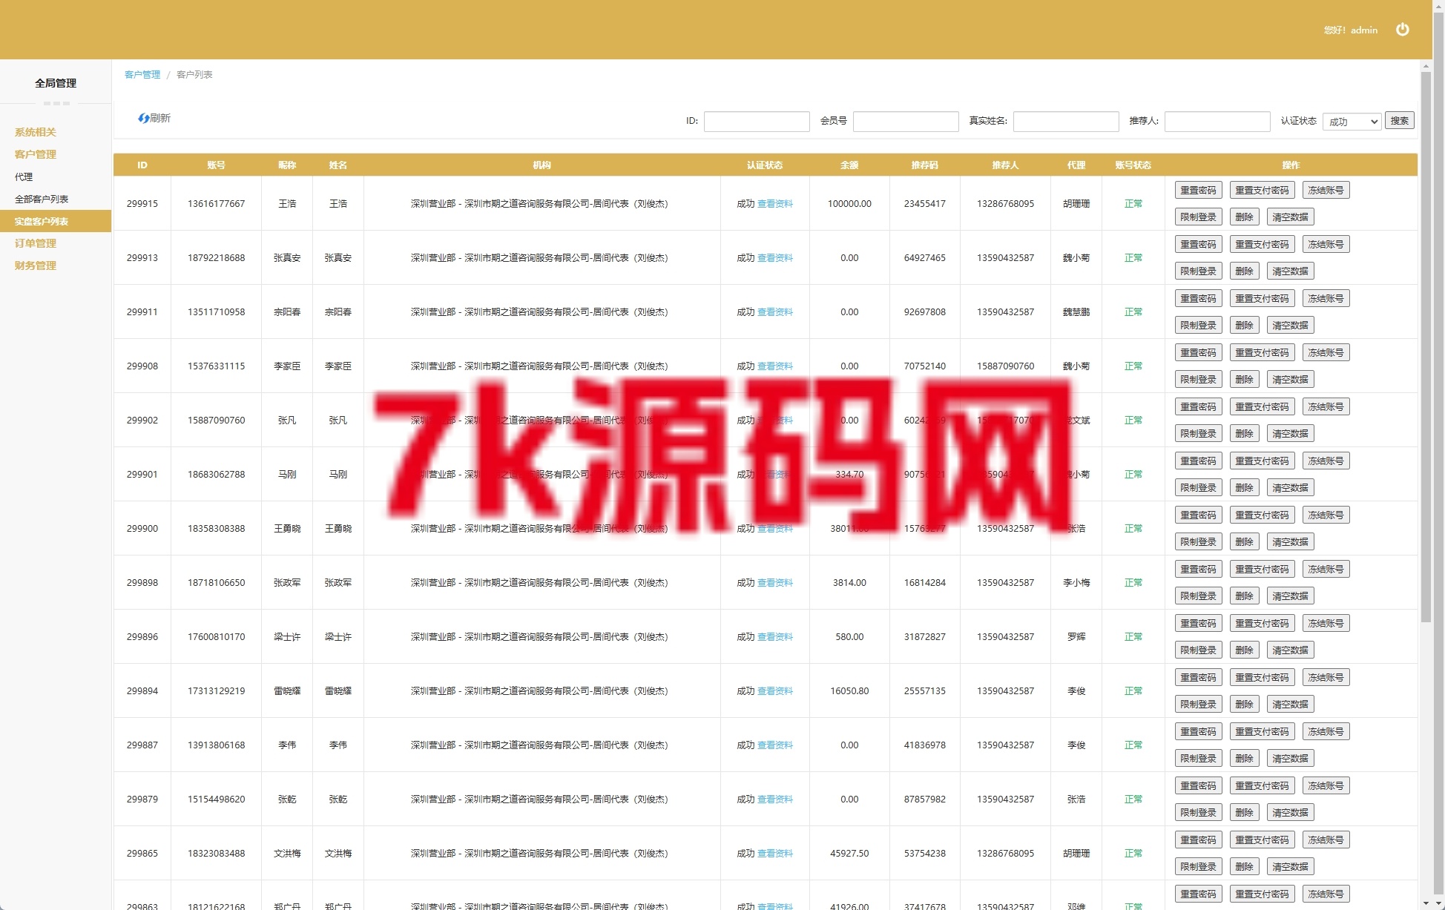View profile of 宗阳春 (299911)

click(774, 311)
